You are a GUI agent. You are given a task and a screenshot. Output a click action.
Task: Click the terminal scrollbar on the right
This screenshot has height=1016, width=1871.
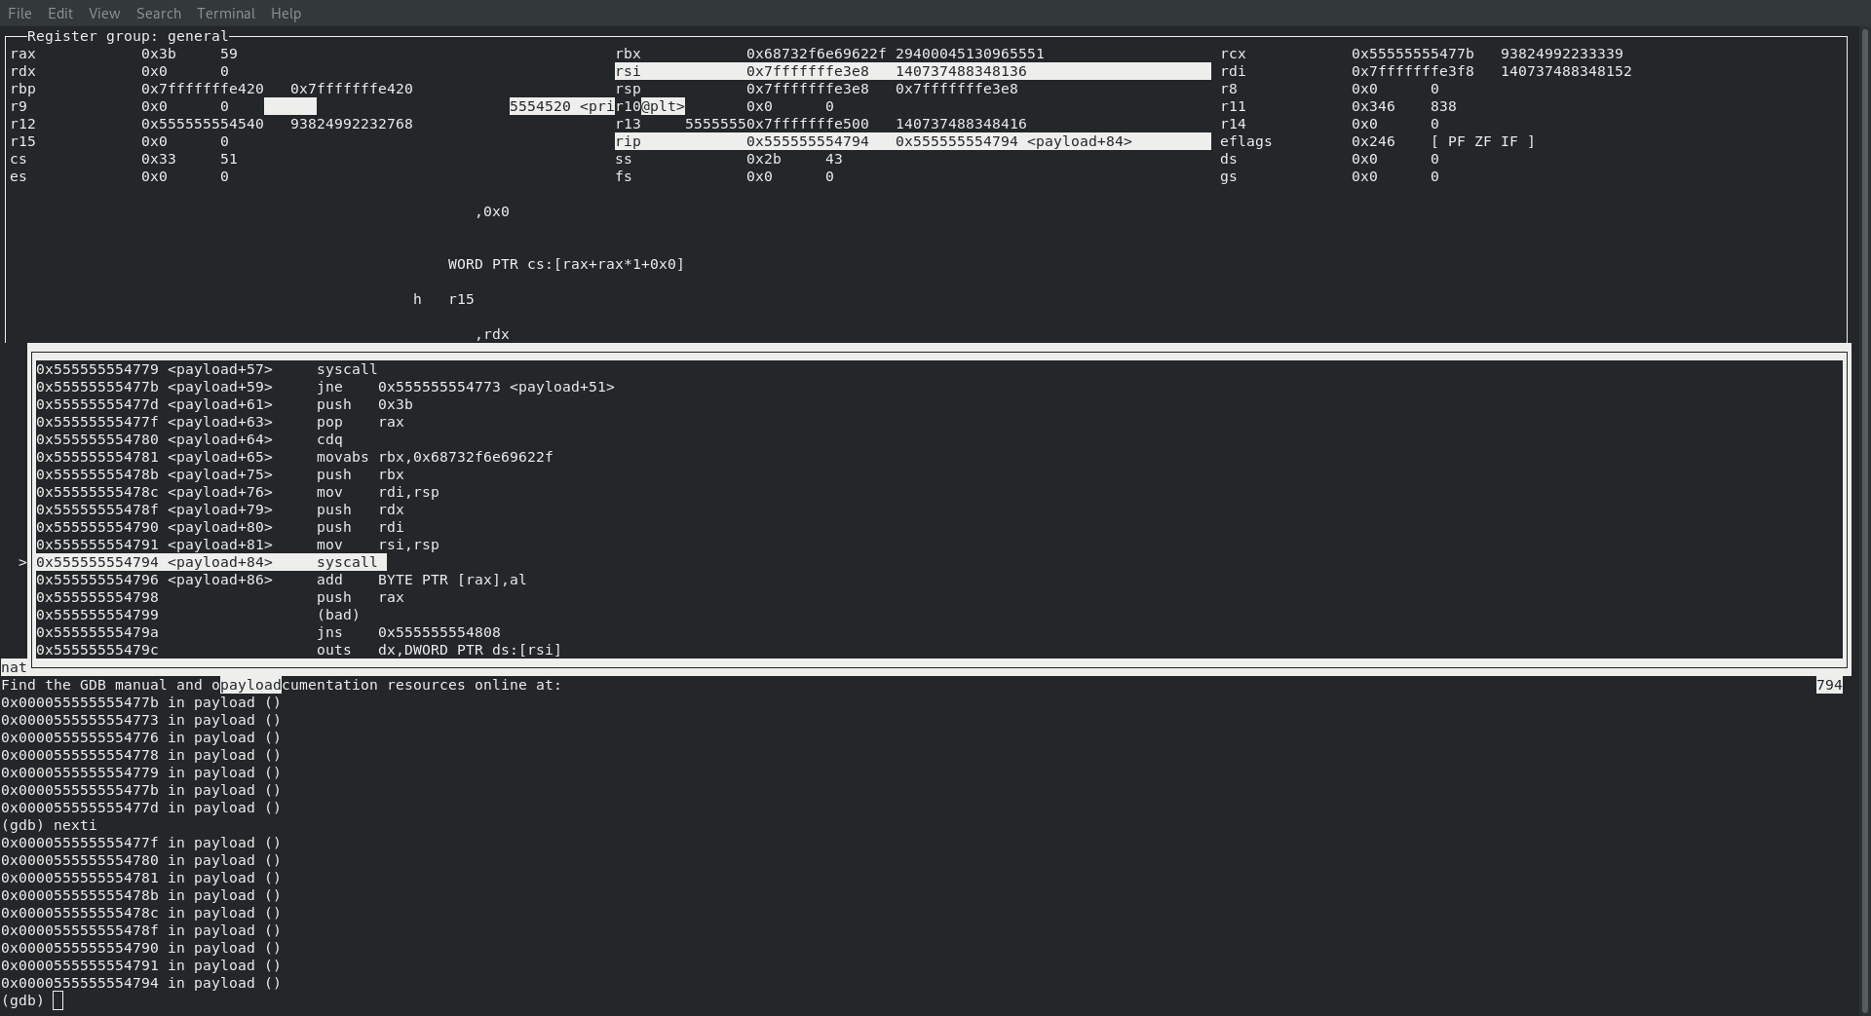click(1865, 521)
